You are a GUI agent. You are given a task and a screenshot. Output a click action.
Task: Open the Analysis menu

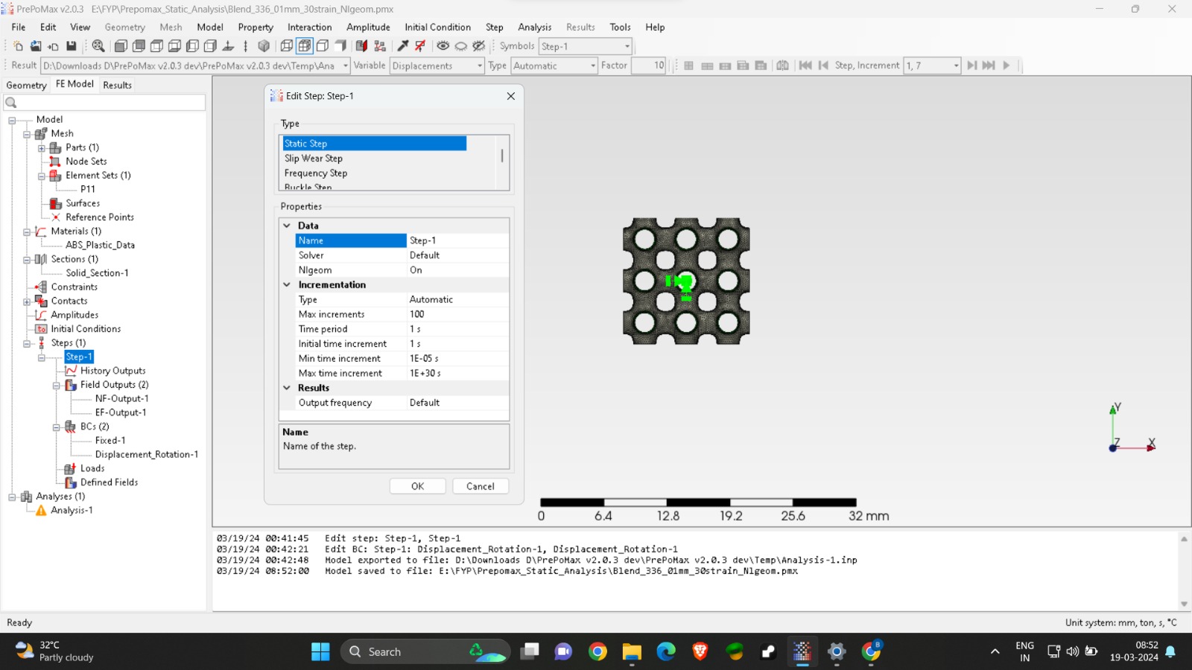(x=535, y=28)
